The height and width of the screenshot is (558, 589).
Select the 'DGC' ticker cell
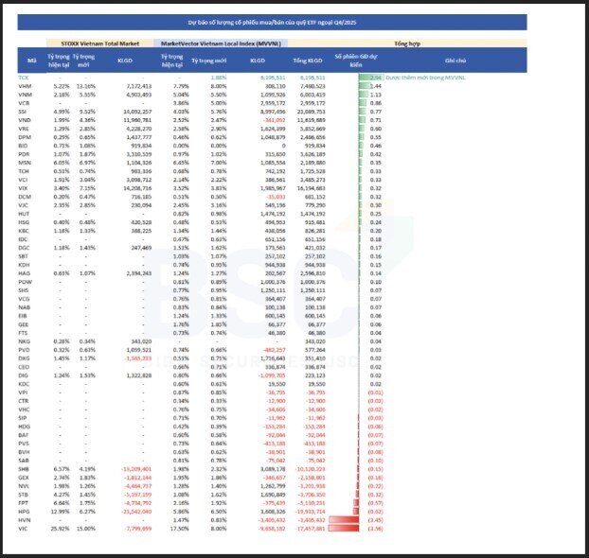pos(24,248)
